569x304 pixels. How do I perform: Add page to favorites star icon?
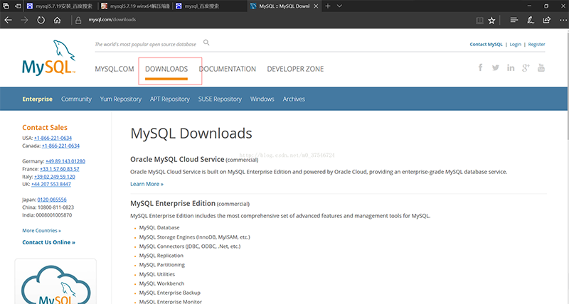[x=491, y=21]
